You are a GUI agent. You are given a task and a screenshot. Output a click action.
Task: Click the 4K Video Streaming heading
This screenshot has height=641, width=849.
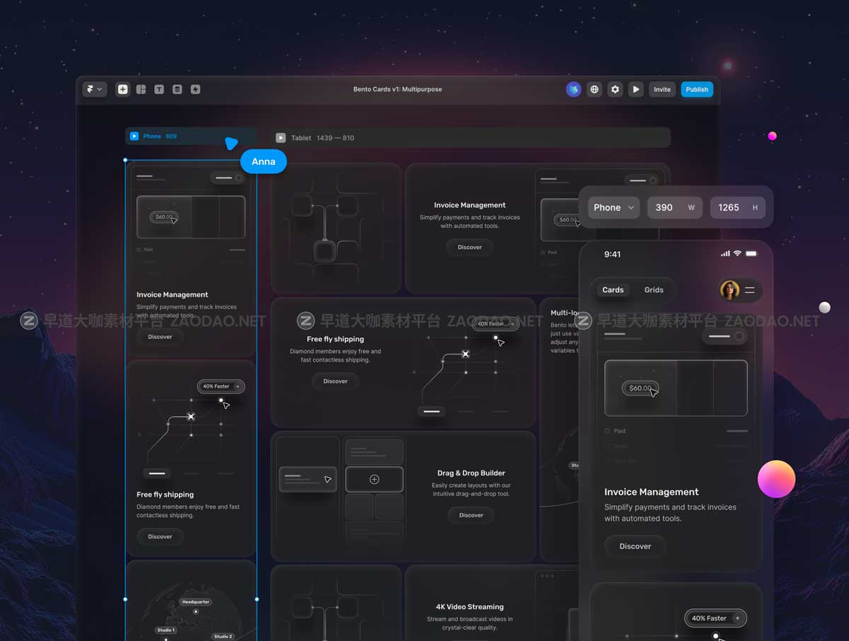(470, 606)
